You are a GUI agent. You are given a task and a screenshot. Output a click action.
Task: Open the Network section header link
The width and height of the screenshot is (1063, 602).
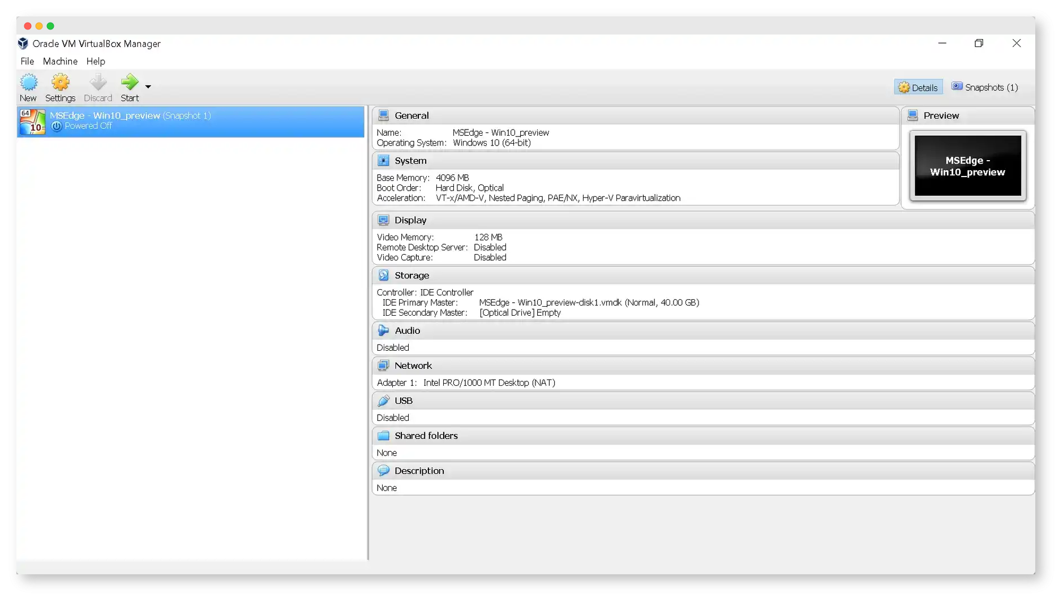[x=413, y=365]
